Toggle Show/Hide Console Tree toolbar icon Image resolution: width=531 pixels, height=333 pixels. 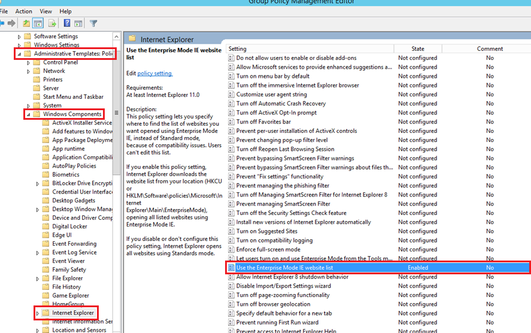[x=38, y=23]
